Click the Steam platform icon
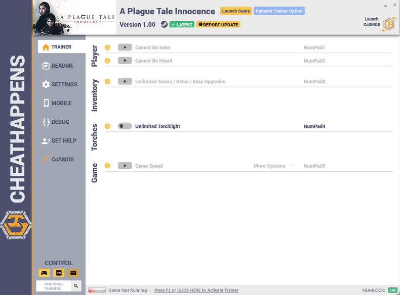 point(164,24)
